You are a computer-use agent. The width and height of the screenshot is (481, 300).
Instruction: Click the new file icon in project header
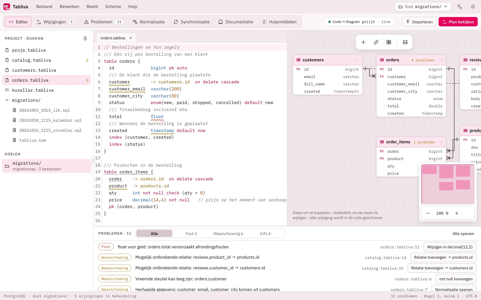pos(85,38)
